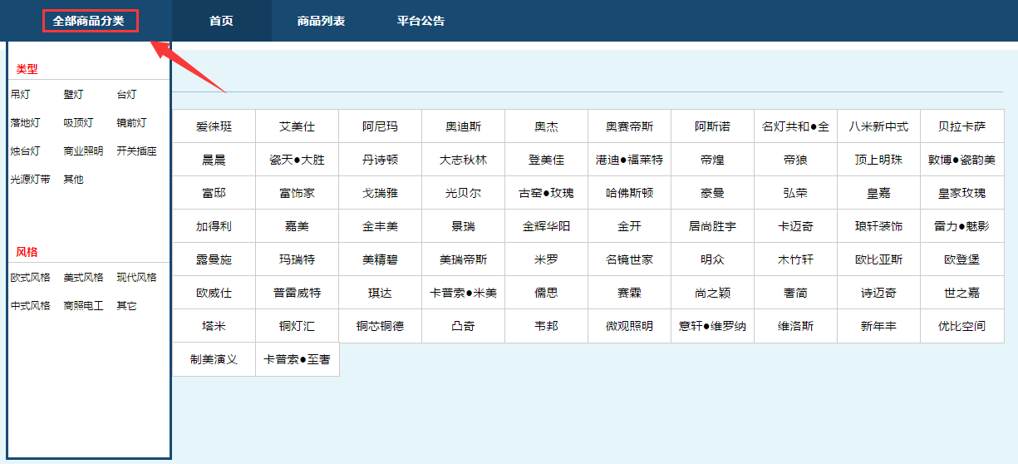
Task: Select the 中式风格 style
Action: (30, 306)
